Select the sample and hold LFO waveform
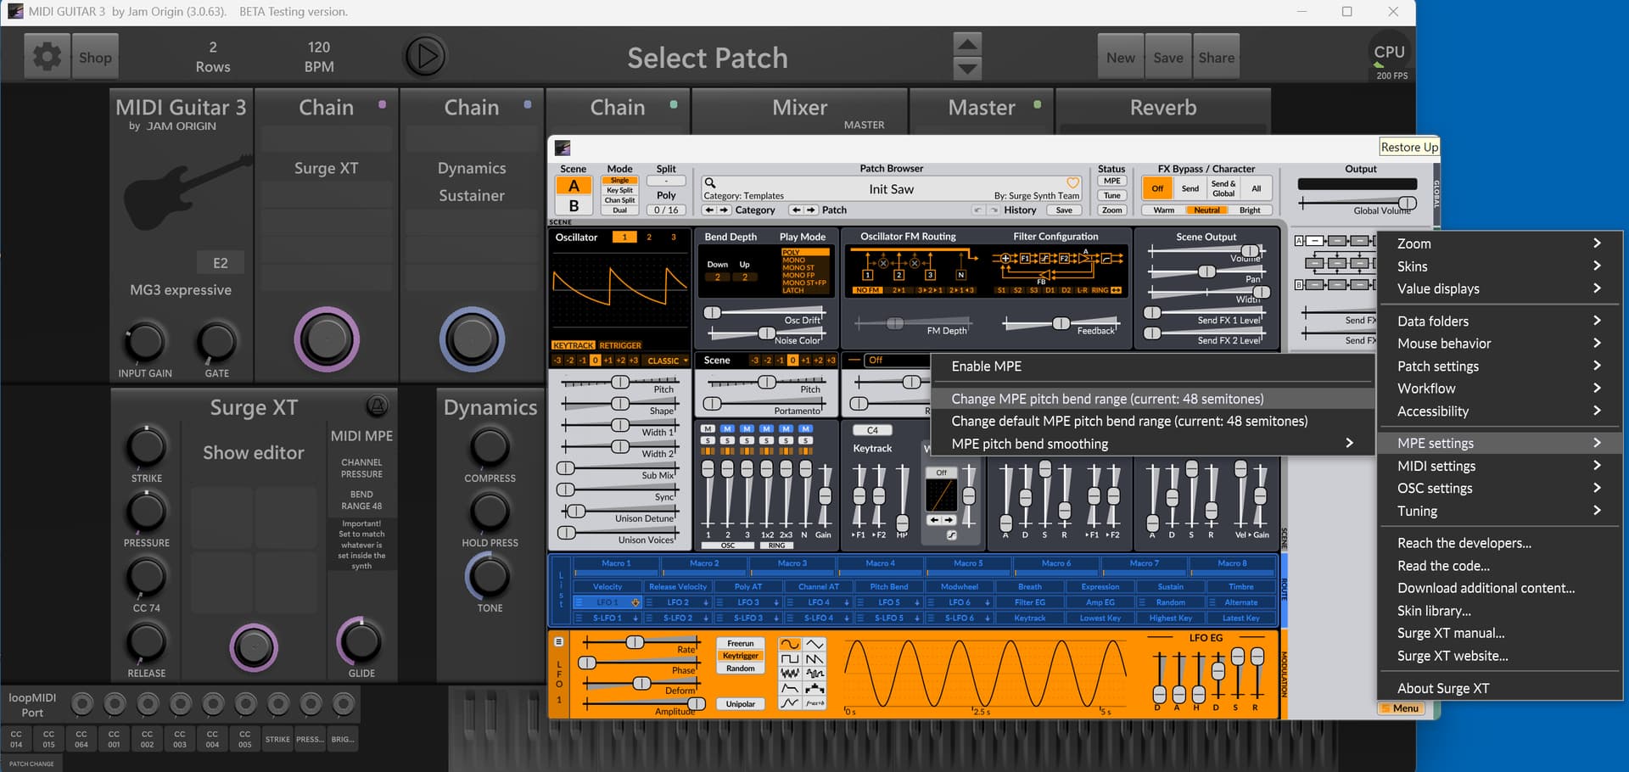Image resolution: width=1629 pixels, height=772 pixels. 814,674
